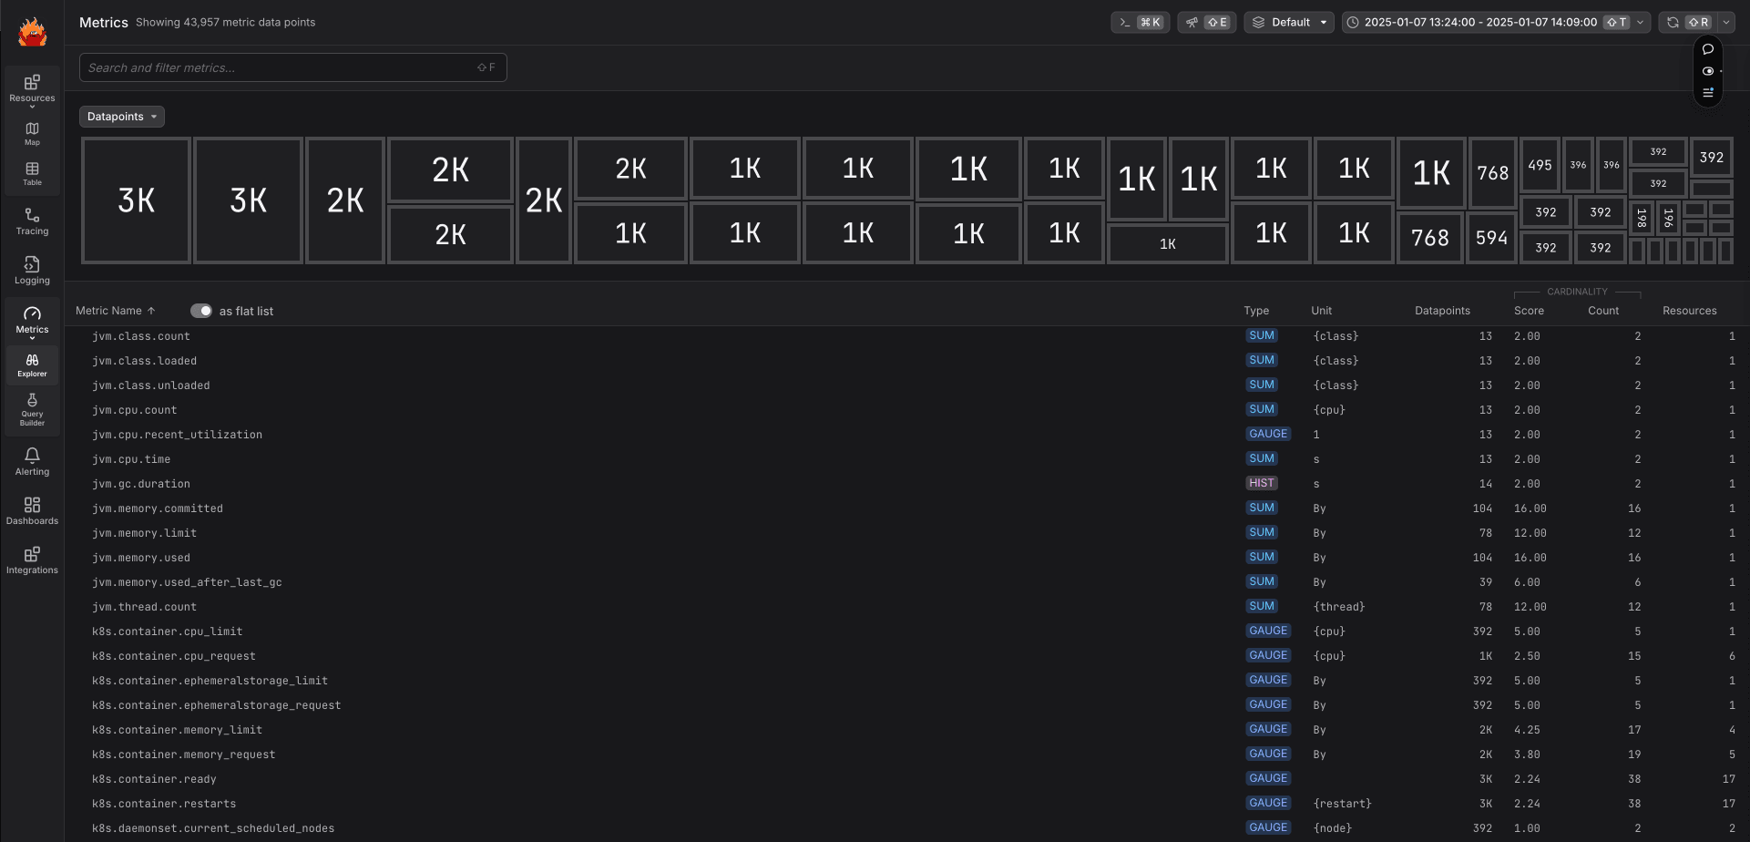Viewport: 1750px width, 842px height.
Task: Toggle the 'as flat list' switch
Action: tap(201, 311)
